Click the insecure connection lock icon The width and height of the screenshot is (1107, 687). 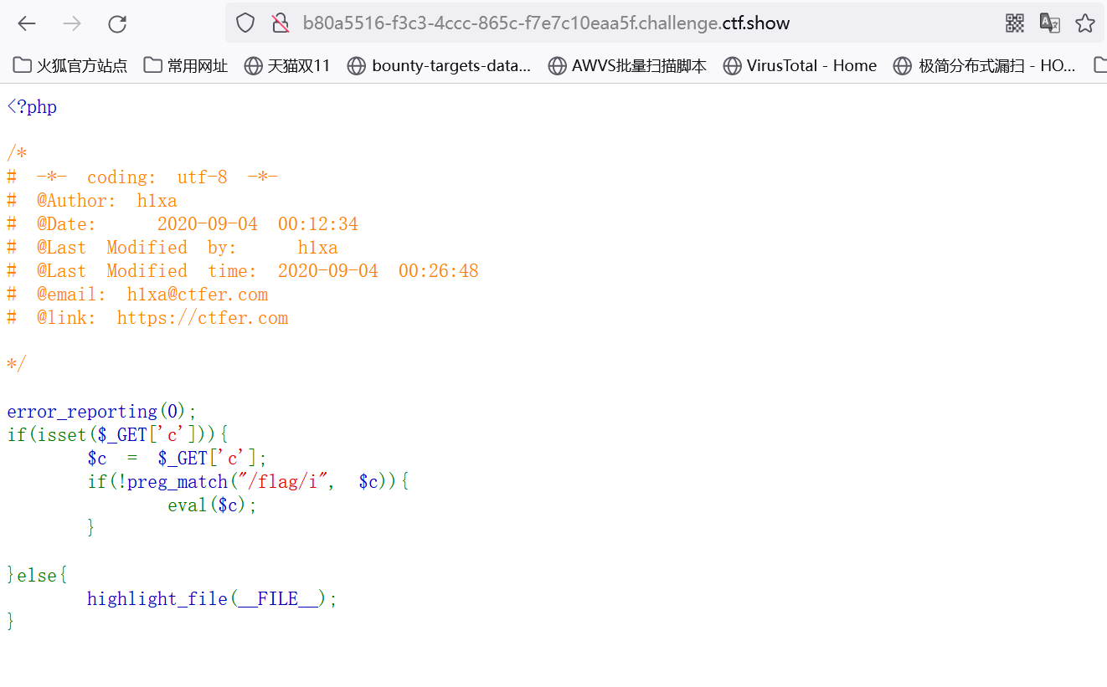(x=281, y=23)
